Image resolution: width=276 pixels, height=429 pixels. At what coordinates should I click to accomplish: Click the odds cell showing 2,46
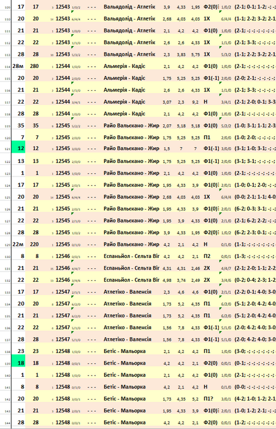[x=196, y=268]
